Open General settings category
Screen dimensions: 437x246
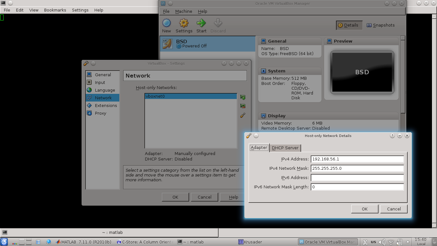(102, 75)
